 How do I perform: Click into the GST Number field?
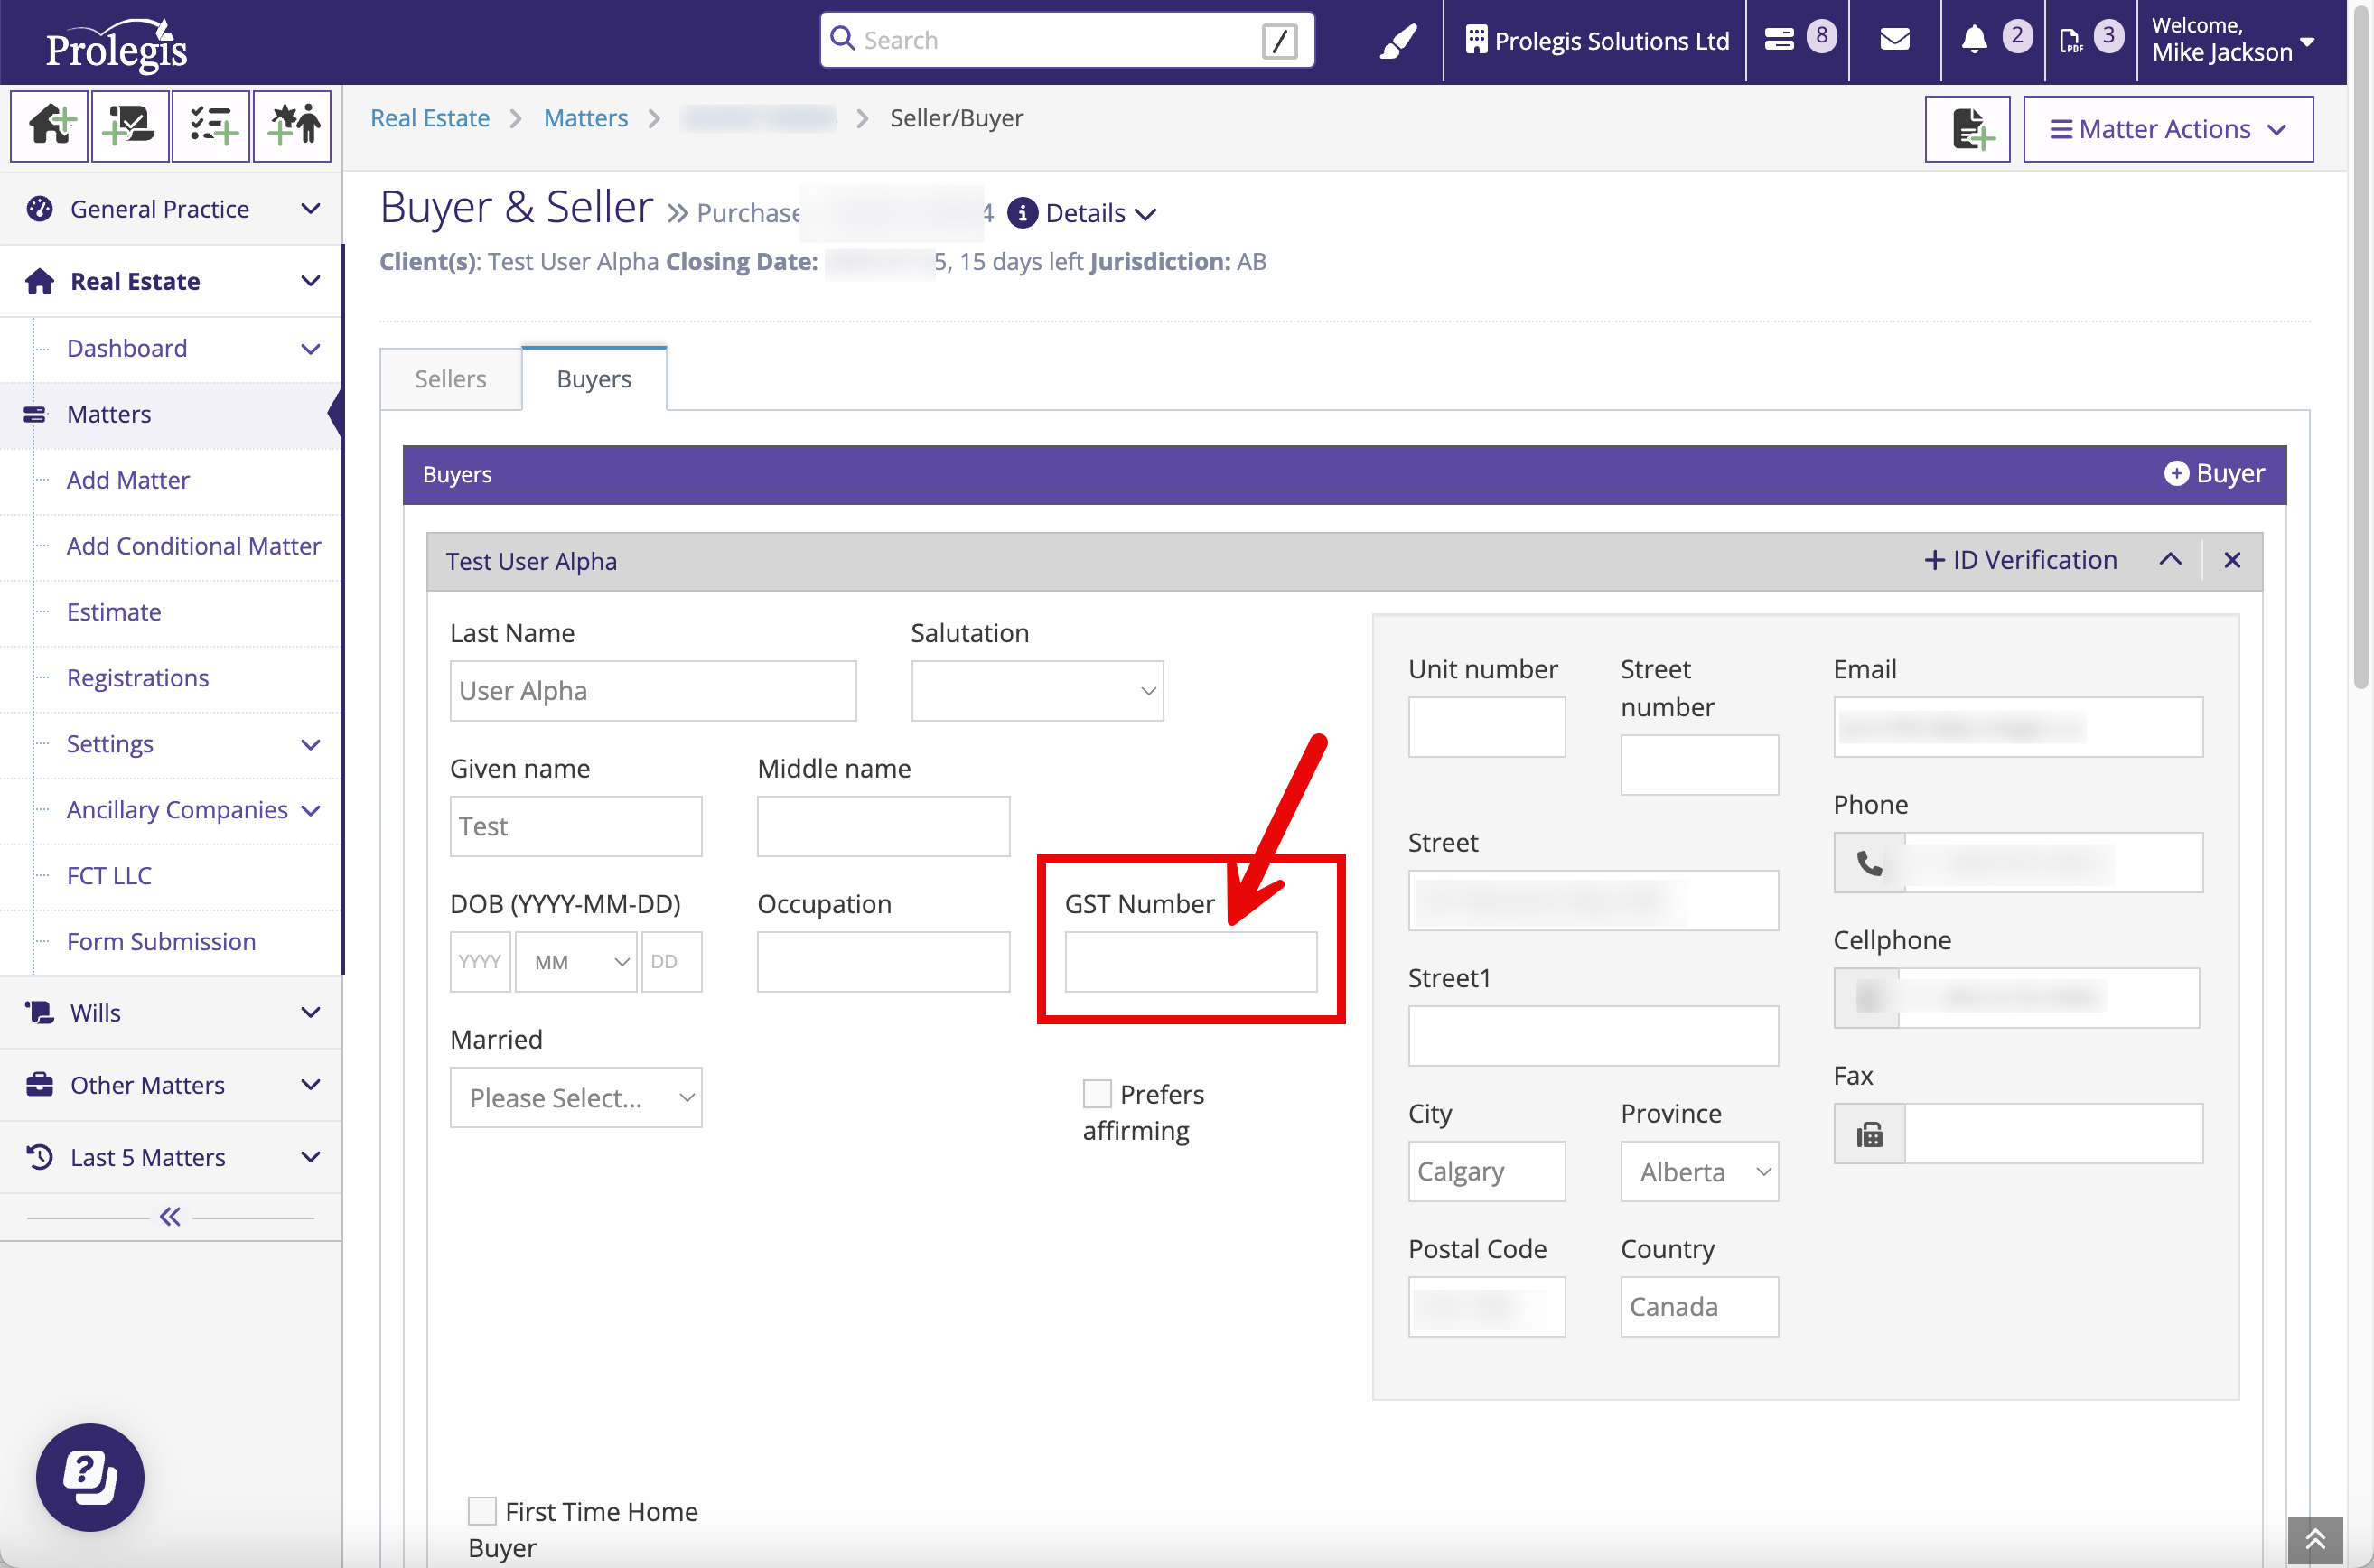click(1190, 961)
